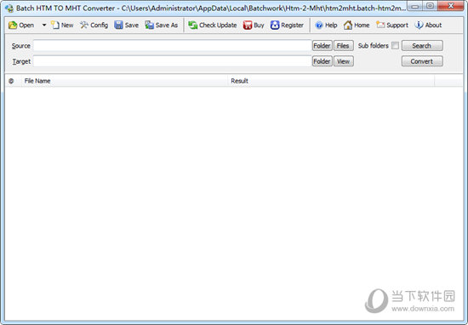Run the Convert button
This screenshot has width=468, height=325.
(422, 61)
